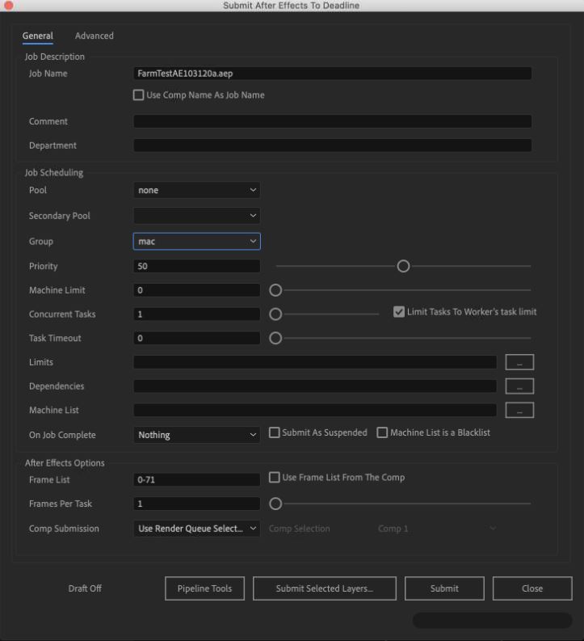Click the Priority slider handle

pyautogui.click(x=403, y=266)
